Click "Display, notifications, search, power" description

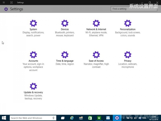[x=33, y=34]
